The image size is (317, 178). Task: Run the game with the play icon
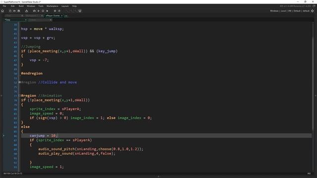coord(39,11)
